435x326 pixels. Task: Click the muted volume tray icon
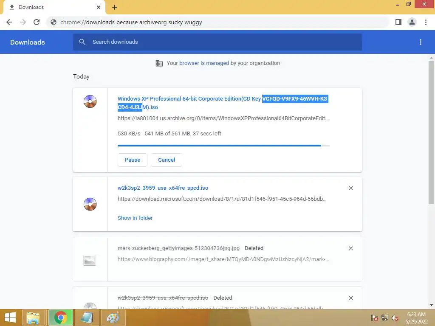395,318
